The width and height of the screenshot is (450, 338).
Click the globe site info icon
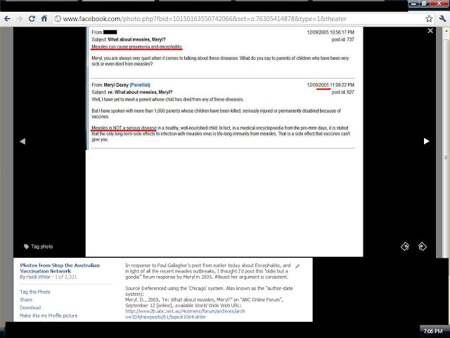58,19
